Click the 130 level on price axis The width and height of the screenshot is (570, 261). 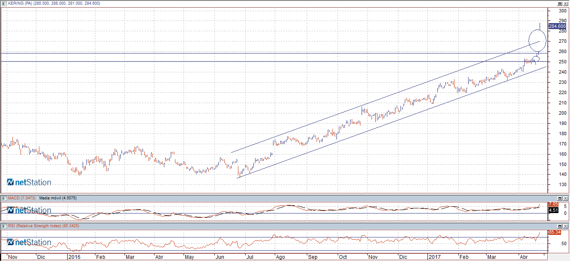(x=562, y=185)
